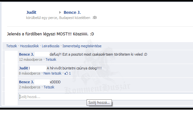This screenshot has width=193, height=135.
Task: Focus the Szólj hozzá comment input field
Action: [106, 97]
